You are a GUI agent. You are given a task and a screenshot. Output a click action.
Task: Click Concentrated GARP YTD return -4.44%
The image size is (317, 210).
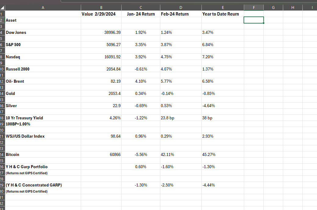pyautogui.click(x=223, y=185)
